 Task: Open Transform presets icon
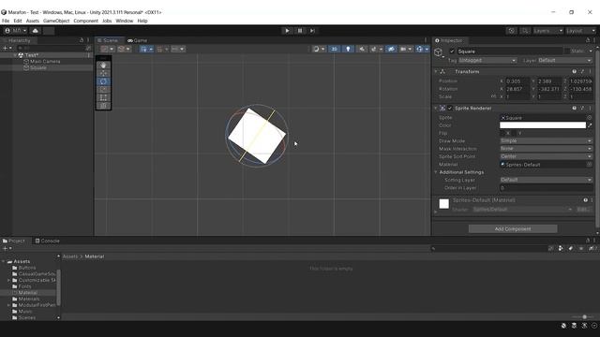[582, 71]
